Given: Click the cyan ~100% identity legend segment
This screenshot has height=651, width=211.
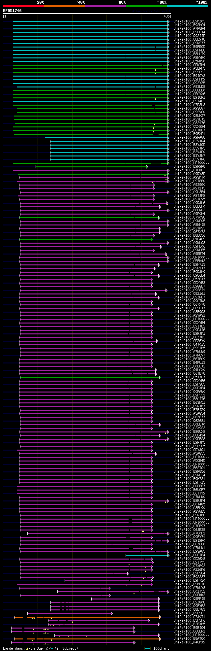Looking at the screenshot, I should point(187,6).
